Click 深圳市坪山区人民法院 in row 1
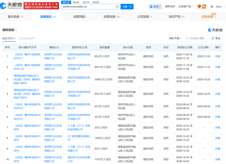Image resolution: width=226 pixels, height=164 pixels. click(127, 57)
